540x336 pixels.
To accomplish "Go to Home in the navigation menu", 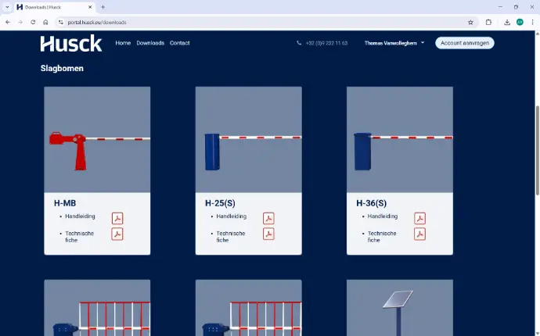I will [x=123, y=43].
